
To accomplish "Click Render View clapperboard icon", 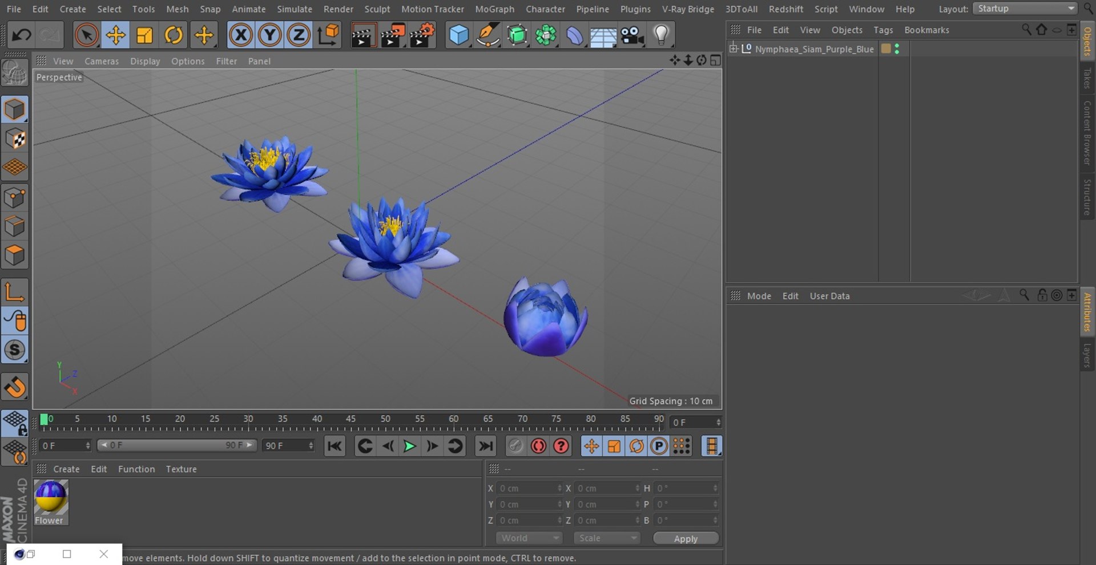I will point(363,35).
